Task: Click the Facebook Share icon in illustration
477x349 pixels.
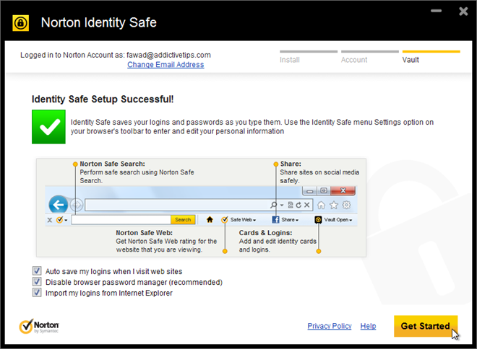Action: pos(275,219)
